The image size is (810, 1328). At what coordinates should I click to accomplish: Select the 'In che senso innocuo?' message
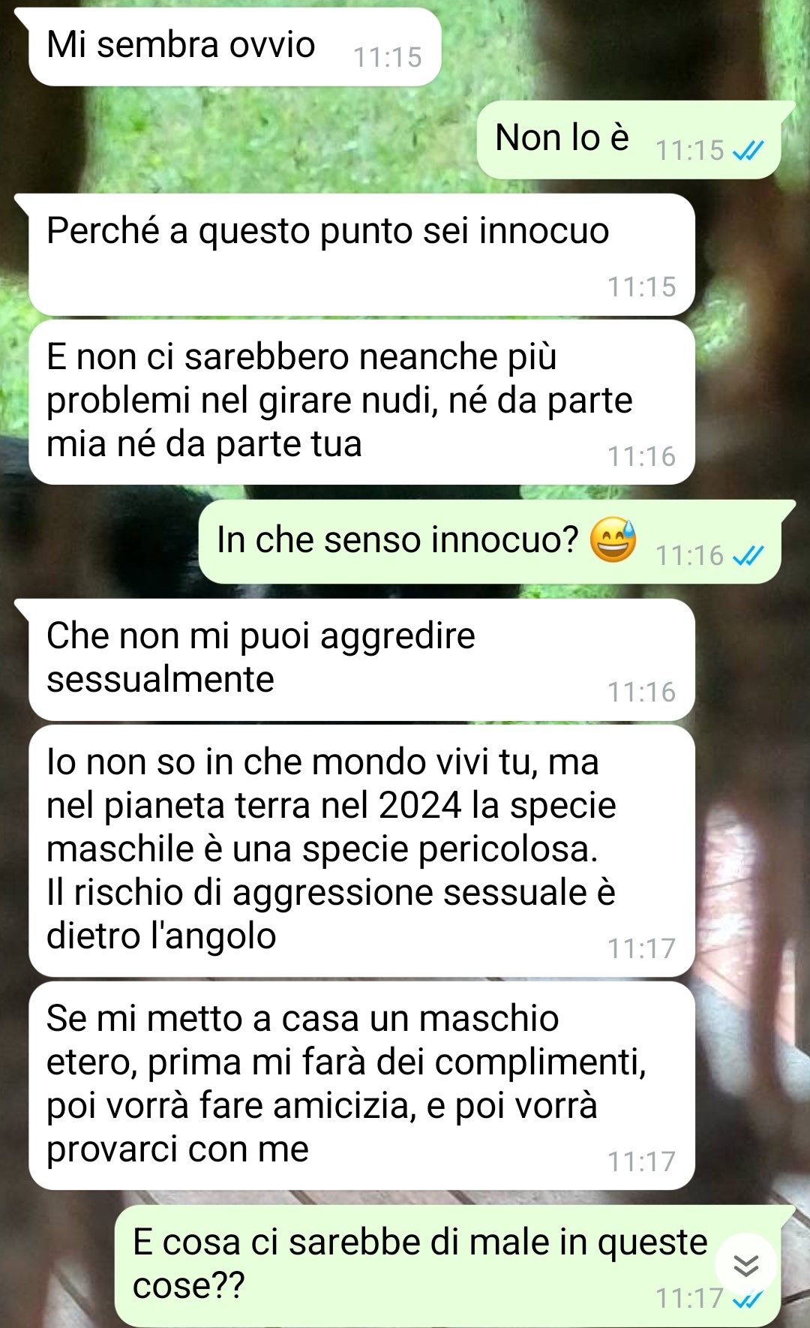click(x=490, y=542)
